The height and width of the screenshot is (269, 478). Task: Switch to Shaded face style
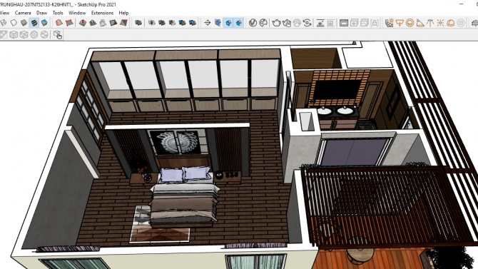pyautogui.click(x=24, y=23)
